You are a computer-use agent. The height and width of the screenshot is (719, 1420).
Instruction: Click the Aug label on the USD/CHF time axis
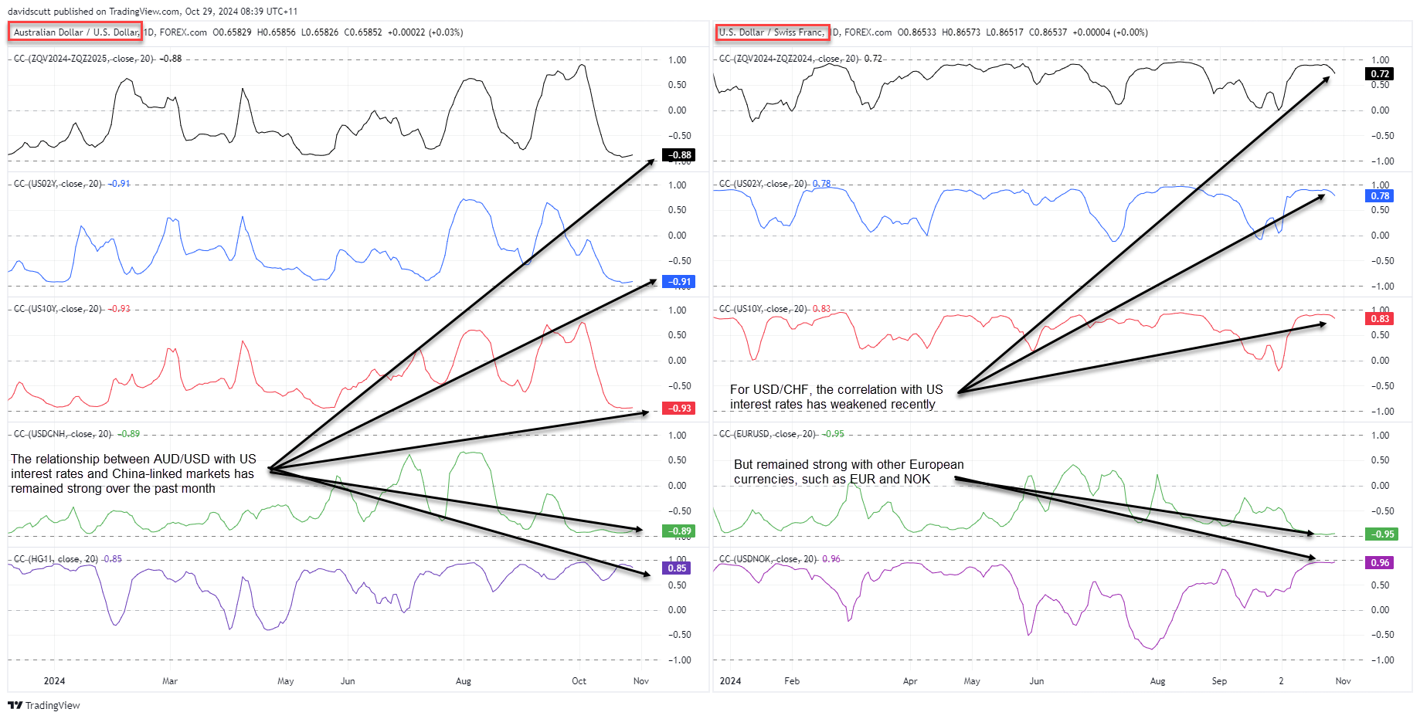tap(1157, 681)
